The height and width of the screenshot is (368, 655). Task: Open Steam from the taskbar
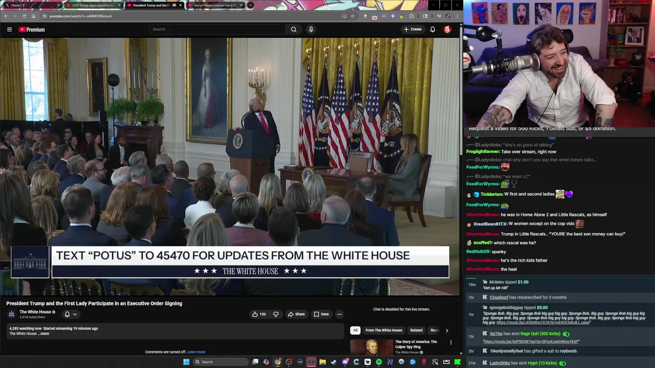[334, 362]
